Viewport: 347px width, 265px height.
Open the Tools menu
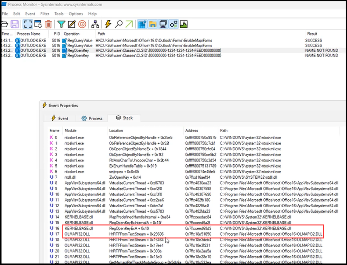pos(59,14)
